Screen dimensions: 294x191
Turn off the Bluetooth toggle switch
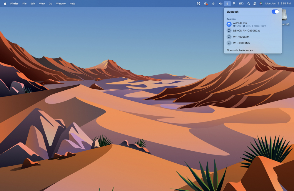coord(275,12)
